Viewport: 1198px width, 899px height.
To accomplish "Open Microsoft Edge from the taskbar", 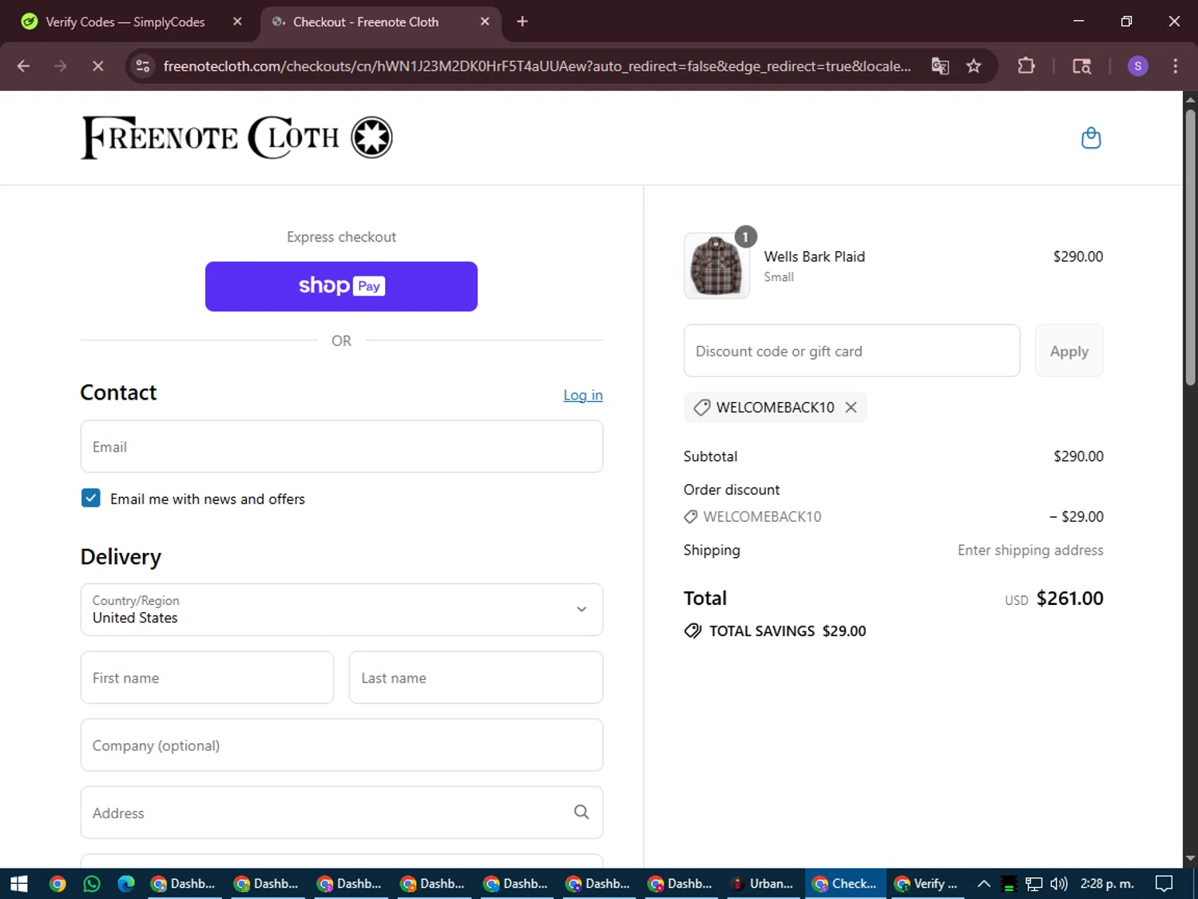I will [126, 884].
